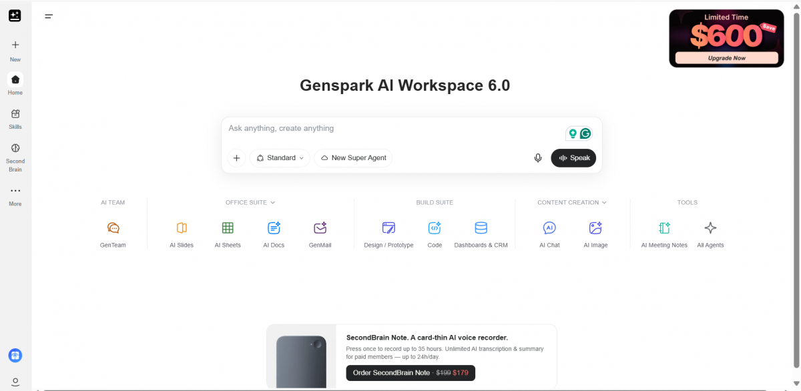
Task: Click the Limited Time $600 promo banner
Action: click(726, 38)
